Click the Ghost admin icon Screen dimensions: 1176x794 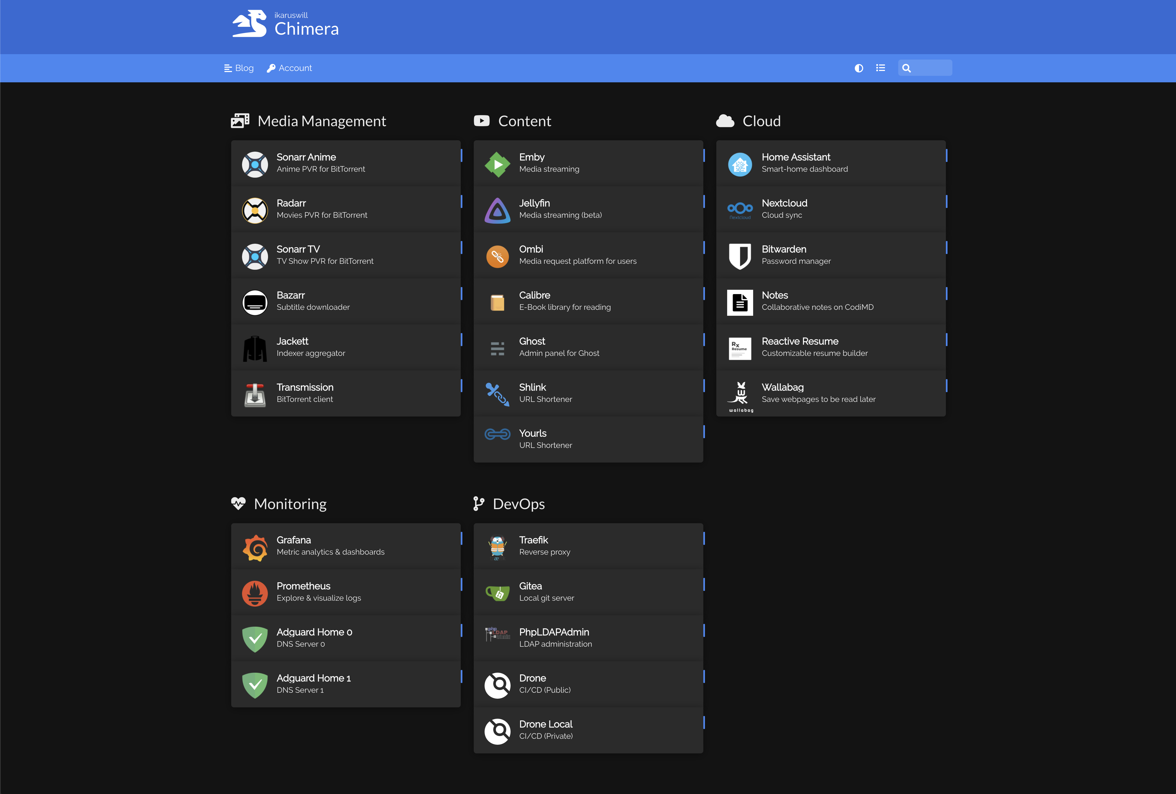tap(497, 348)
